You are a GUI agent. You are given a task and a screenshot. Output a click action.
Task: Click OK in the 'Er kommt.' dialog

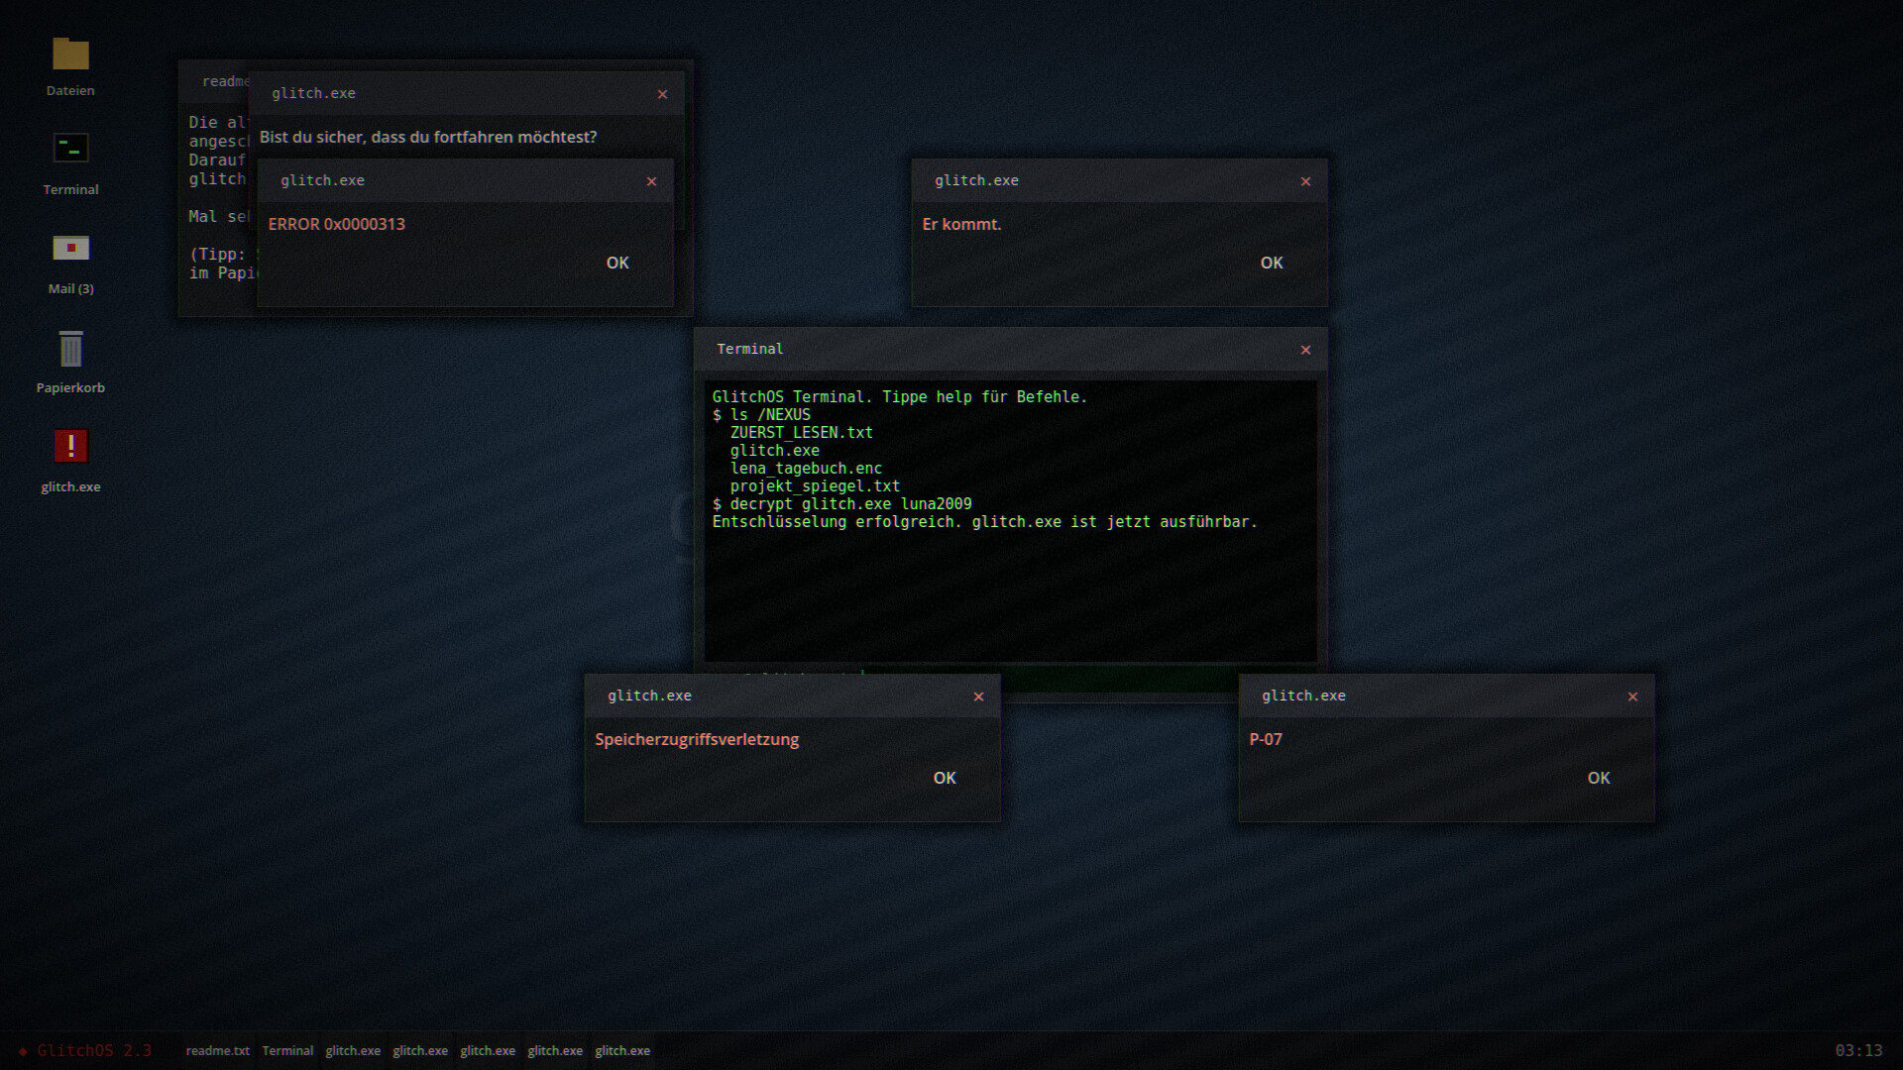click(x=1272, y=263)
